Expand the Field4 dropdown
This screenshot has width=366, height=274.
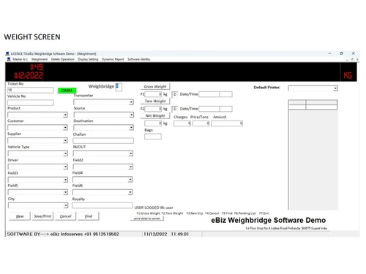[x=130, y=180]
